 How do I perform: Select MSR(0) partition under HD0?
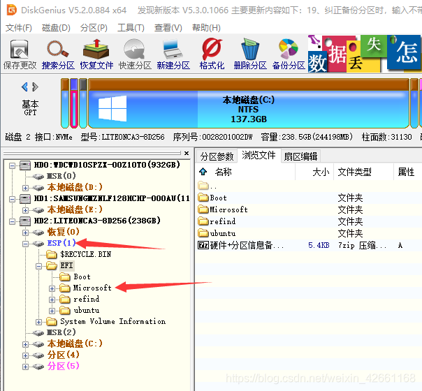tap(61, 176)
